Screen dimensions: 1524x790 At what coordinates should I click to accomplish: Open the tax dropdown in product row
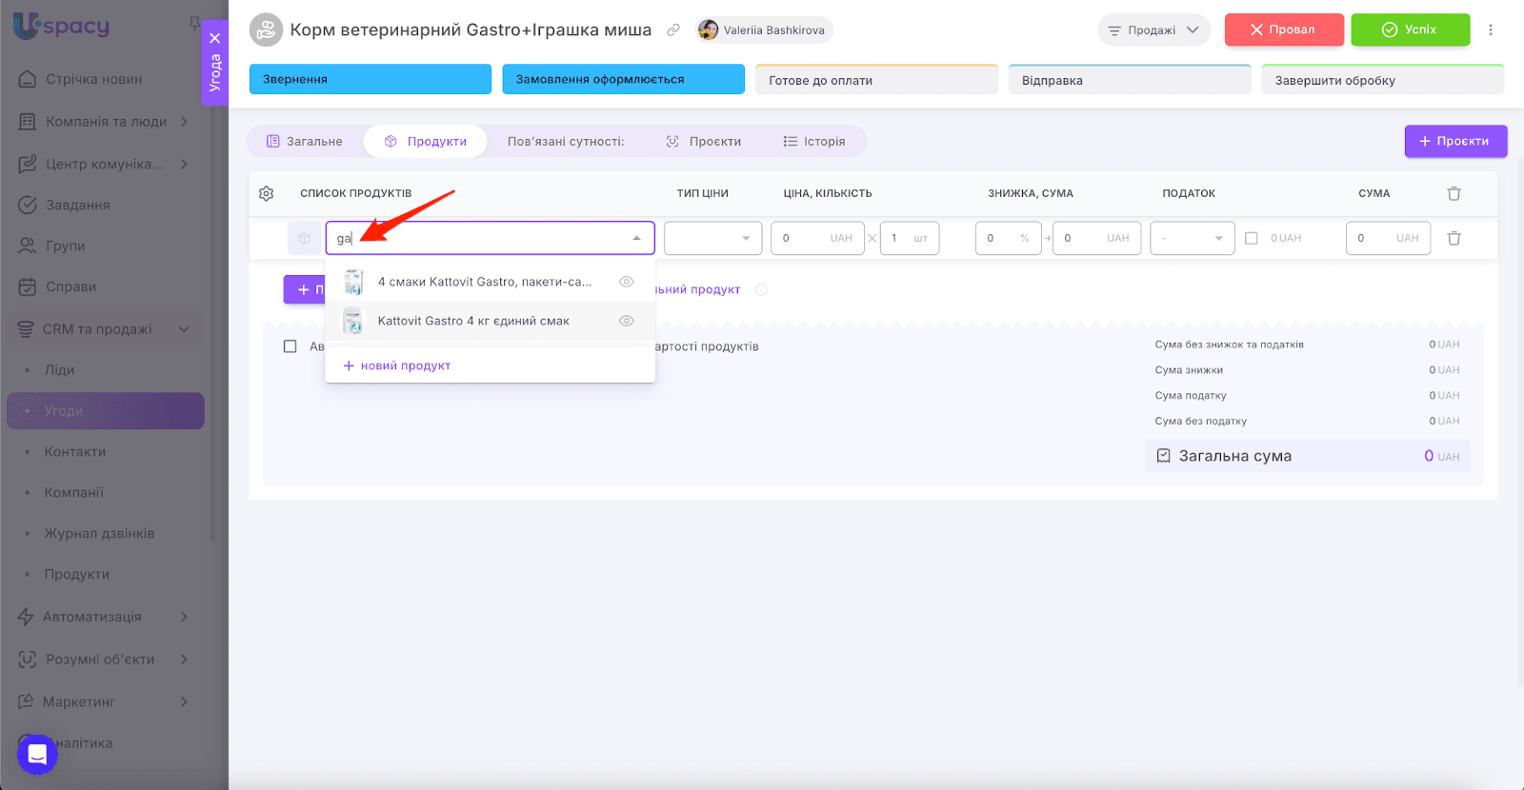point(1192,238)
